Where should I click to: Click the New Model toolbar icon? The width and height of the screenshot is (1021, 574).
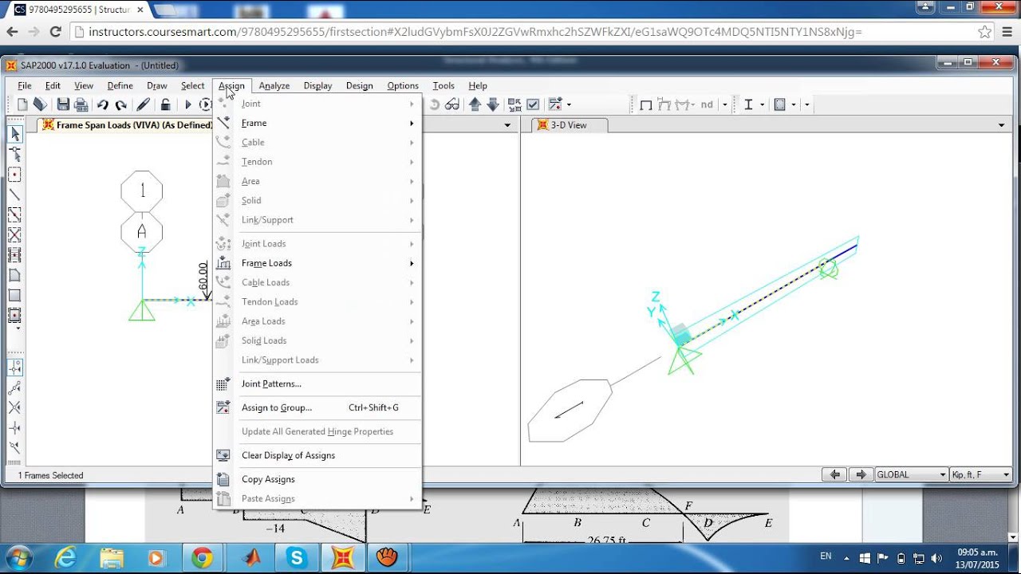click(22, 104)
